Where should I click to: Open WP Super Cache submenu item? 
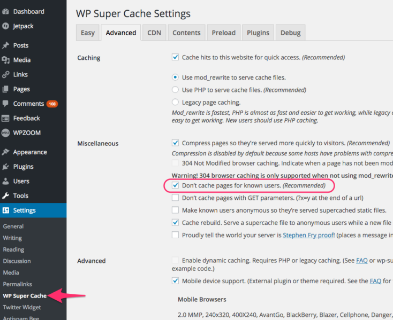pos(25,296)
